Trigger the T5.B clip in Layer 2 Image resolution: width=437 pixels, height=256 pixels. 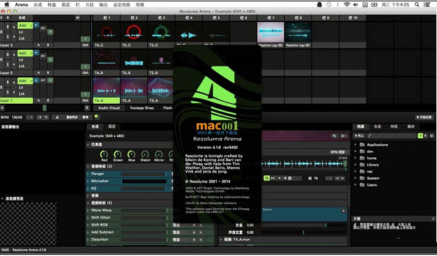click(x=134, y=60)
